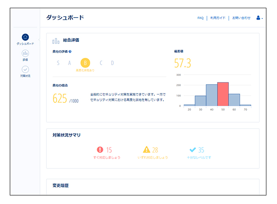Open the お問い合わせ link
This screenshot has width=277, height=204.
point(241,18)
